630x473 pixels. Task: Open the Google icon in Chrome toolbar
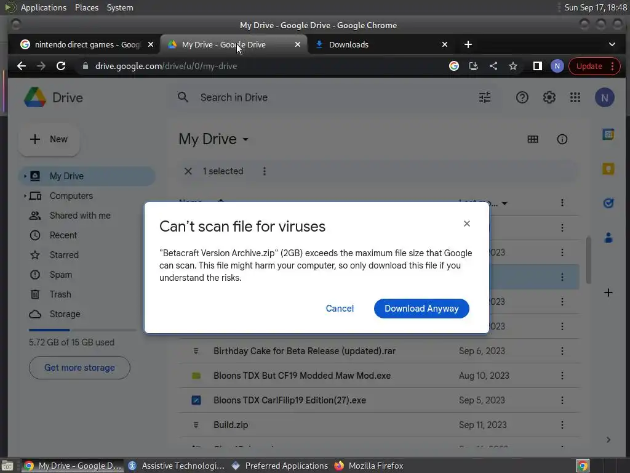coord(454,66)
